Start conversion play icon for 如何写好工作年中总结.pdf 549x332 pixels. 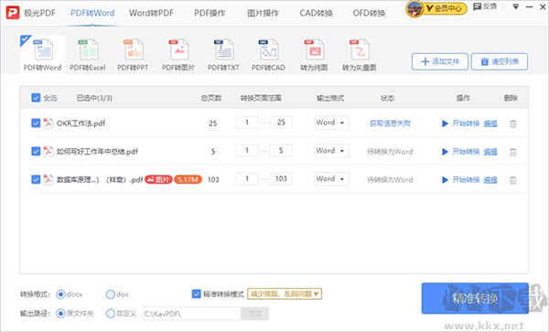pyautogui.click(x=445, y=152)
